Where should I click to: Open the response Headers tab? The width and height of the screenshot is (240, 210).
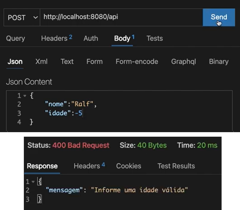coord(89,166)
